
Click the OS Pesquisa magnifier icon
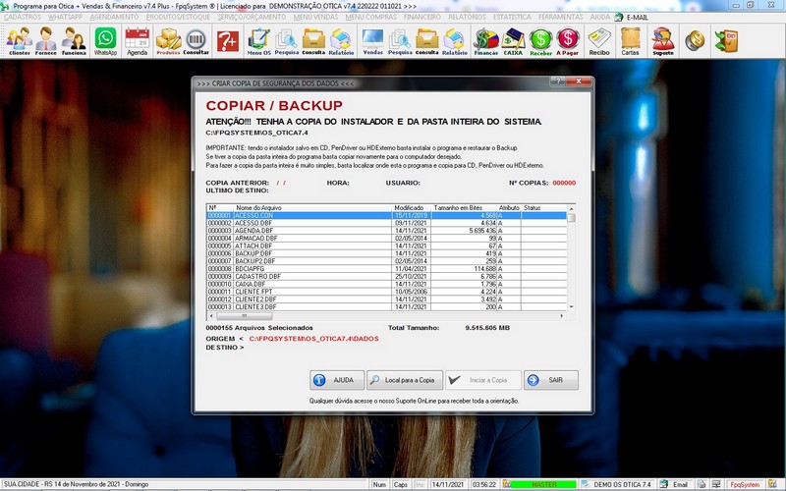point(286,41)
